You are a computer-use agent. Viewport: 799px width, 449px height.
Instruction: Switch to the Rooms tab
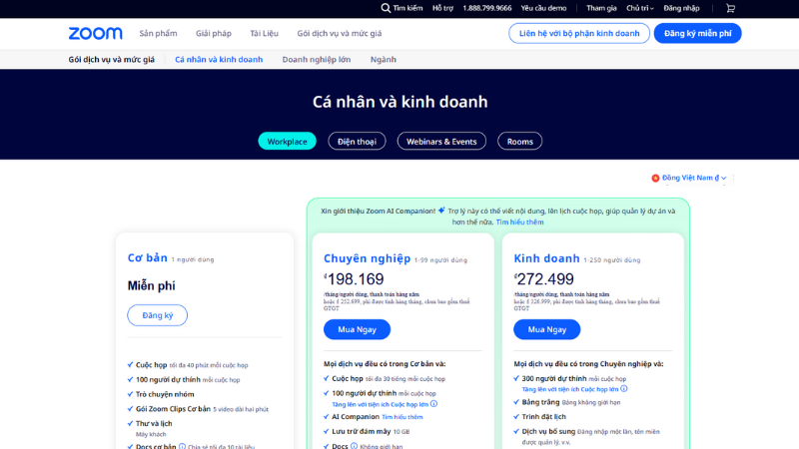coord(519,141)
